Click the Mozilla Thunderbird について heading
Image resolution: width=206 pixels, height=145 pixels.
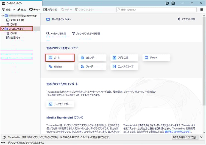pyautogui.click(x=65, y=118)
